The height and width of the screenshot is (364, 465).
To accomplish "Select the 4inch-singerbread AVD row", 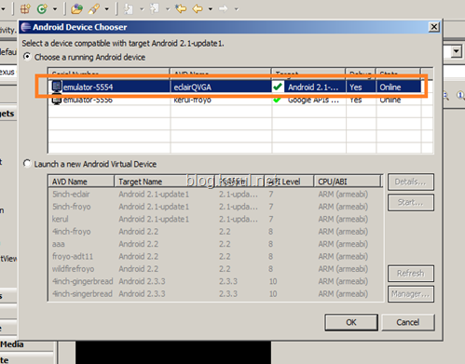I will [x=215, y=293].
